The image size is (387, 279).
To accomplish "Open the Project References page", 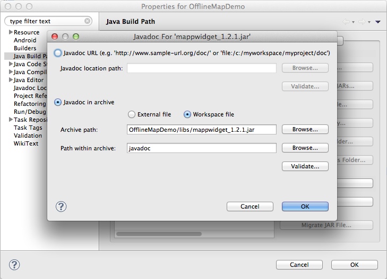I will (30, 96).
